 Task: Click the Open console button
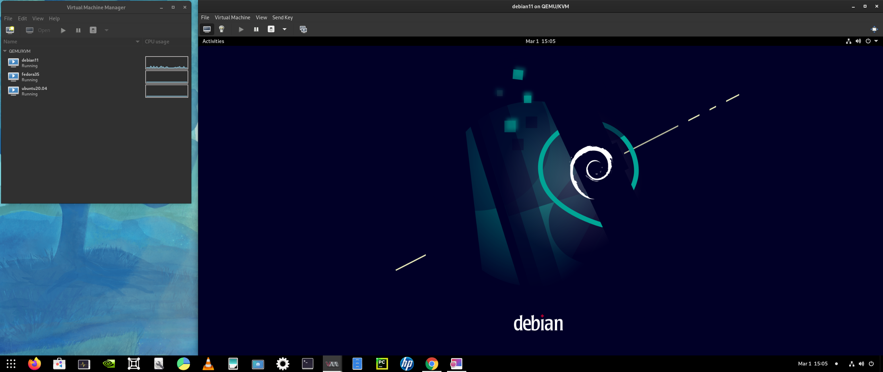click(x=38, y=30)
